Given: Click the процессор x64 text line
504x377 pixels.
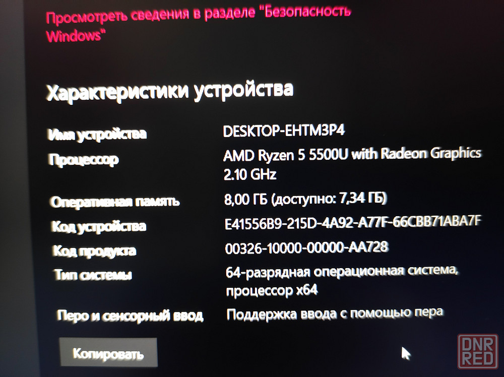Looking at the screenshot, I should coord(272,290).
